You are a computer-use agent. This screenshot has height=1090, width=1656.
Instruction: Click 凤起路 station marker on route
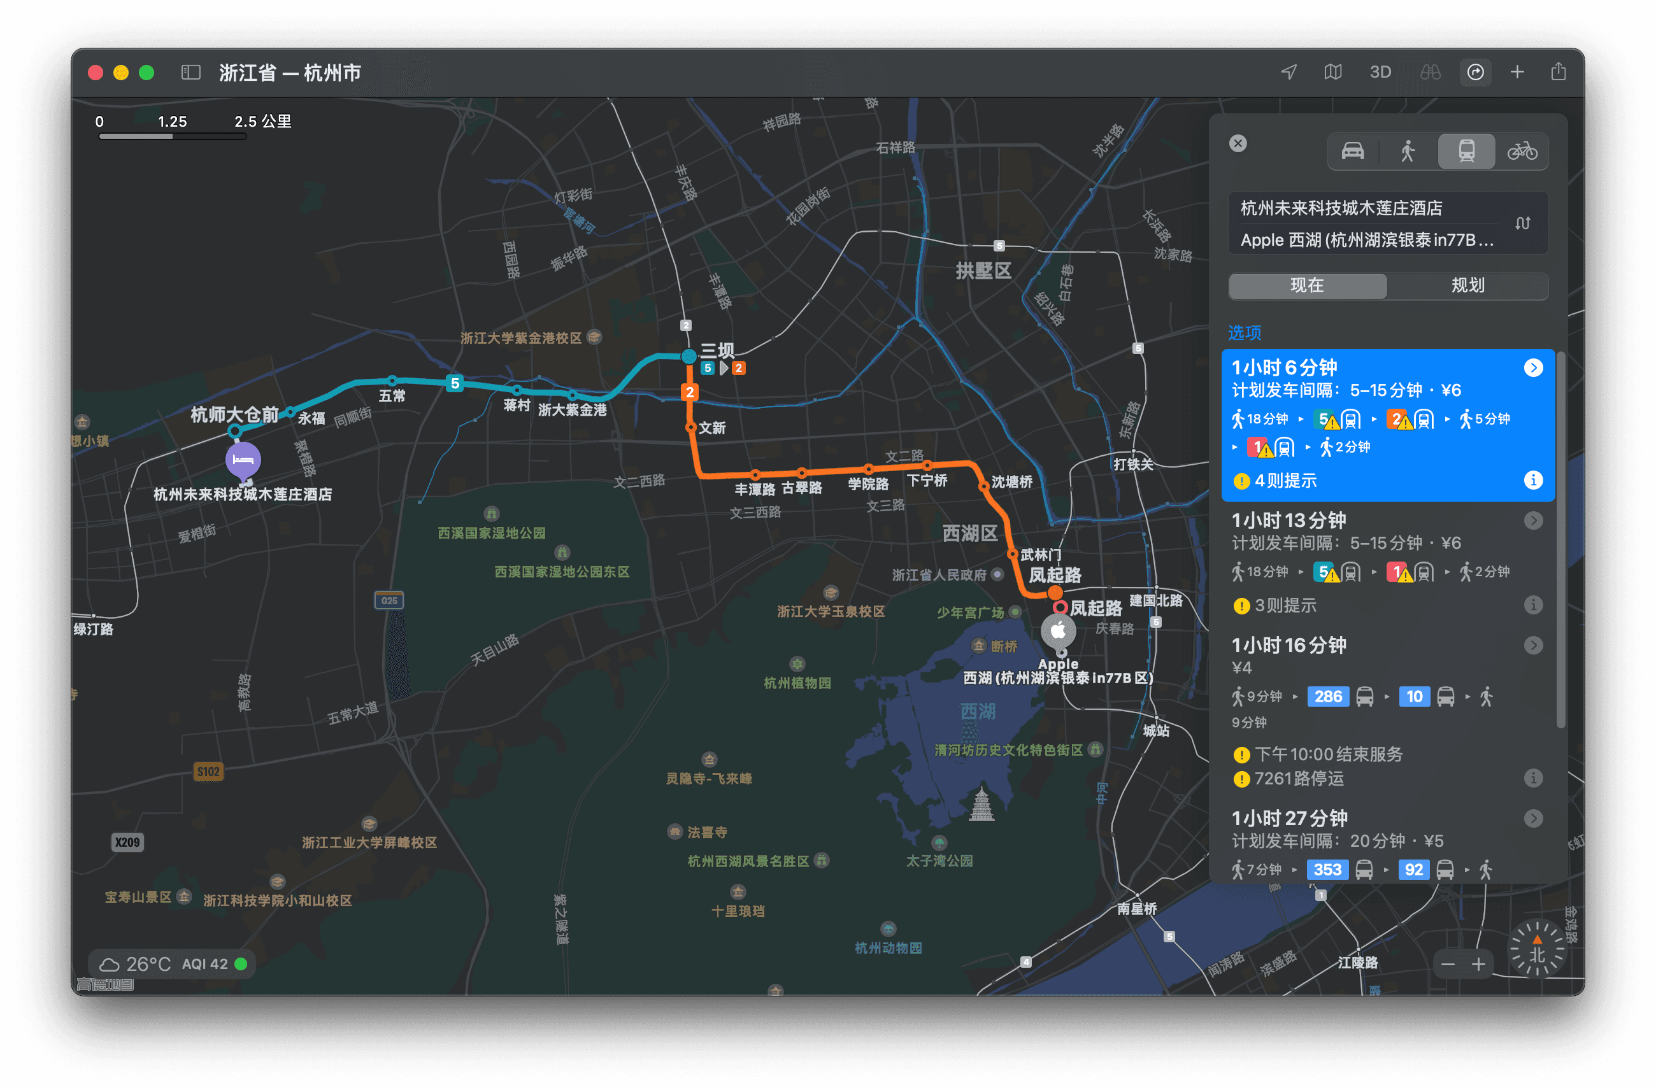pos(1055,593)
